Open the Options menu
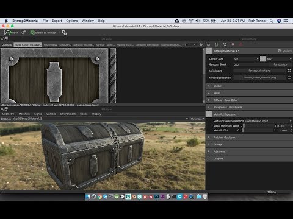The width and height of the screenshot is (293, 219). (72, 21)
